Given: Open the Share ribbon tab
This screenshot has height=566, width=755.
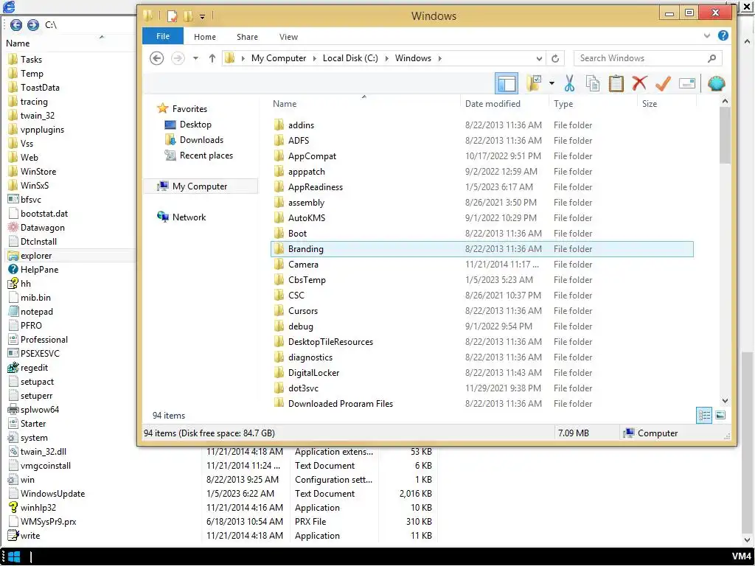Looking at the screenshot, I should click(247, 37).
